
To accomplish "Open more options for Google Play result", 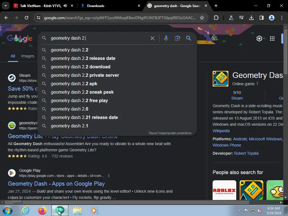I will [x=109, y=176].
